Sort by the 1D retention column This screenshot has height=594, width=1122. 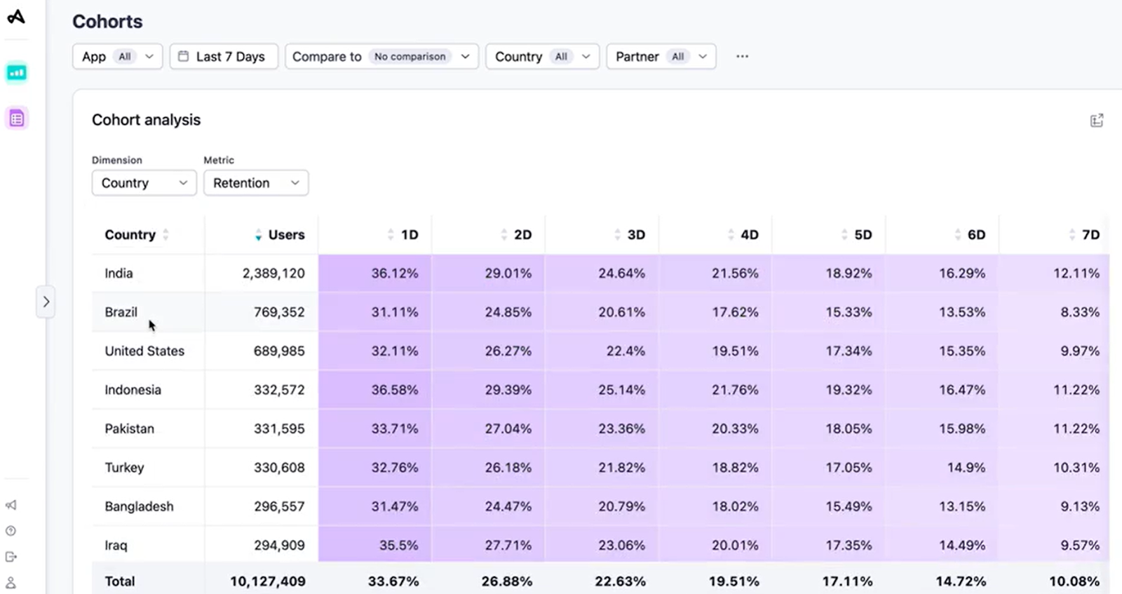(x=403, y=235)
